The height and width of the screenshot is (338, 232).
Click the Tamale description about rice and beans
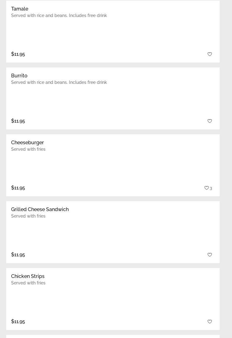[59, 15]
